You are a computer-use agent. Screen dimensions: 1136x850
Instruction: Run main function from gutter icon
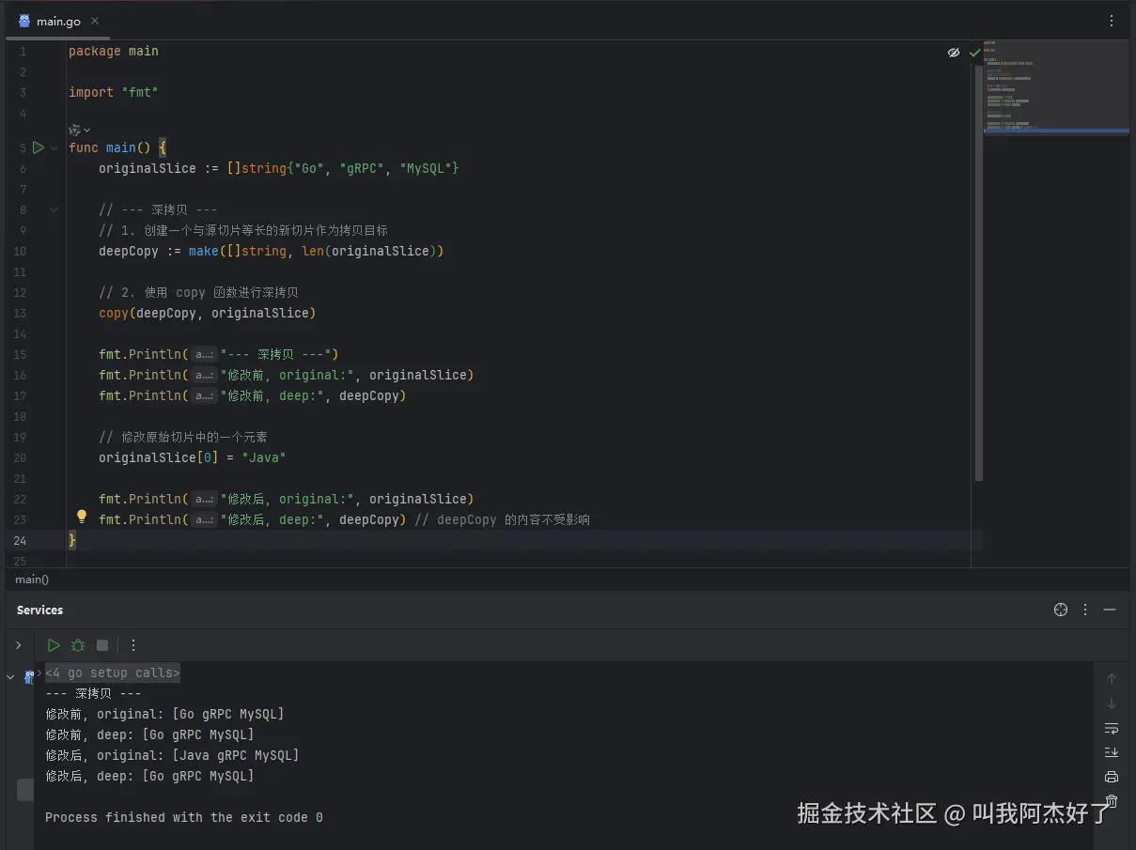pos(38,147)
